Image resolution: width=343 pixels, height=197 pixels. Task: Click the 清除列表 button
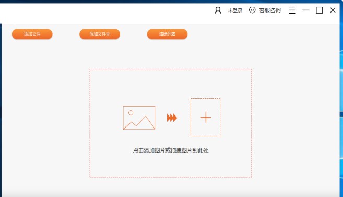tap(168, 34)
